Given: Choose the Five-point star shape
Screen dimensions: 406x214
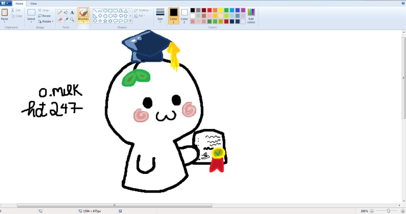Looking at the screenshot, I should pos(105,21).
